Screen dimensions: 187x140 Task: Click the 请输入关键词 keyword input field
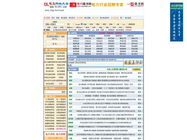pyautogui.click(x=55, y=24)
